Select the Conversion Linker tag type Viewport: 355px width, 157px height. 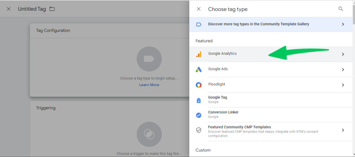(270, 115)
